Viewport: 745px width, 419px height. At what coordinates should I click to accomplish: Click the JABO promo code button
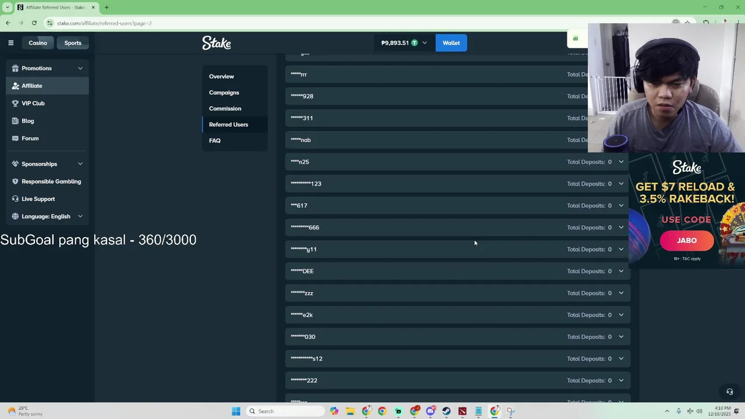click(x=687, y=240)
